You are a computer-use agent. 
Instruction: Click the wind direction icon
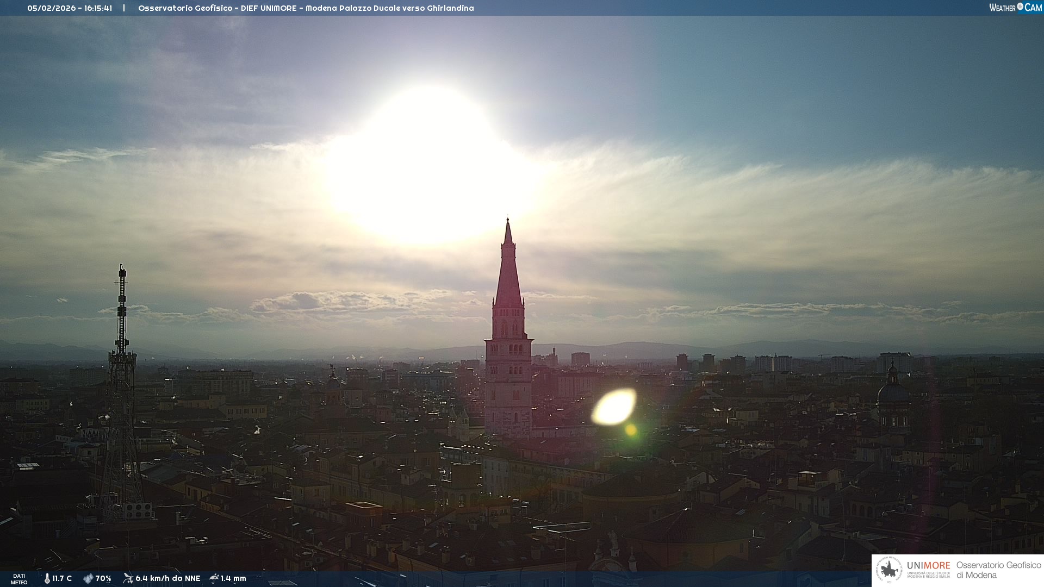[x=128, y=578]
